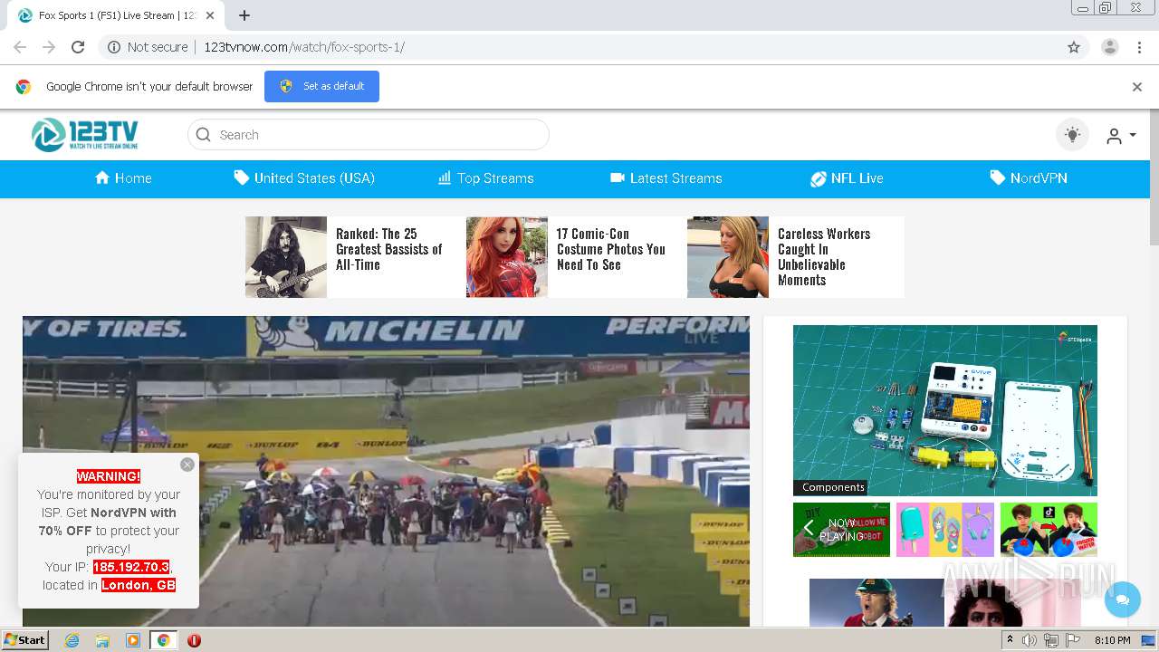This screenshot has height=652, width=1159.
Task: Show hidden system tray icons
Action: click(1010, 640)
